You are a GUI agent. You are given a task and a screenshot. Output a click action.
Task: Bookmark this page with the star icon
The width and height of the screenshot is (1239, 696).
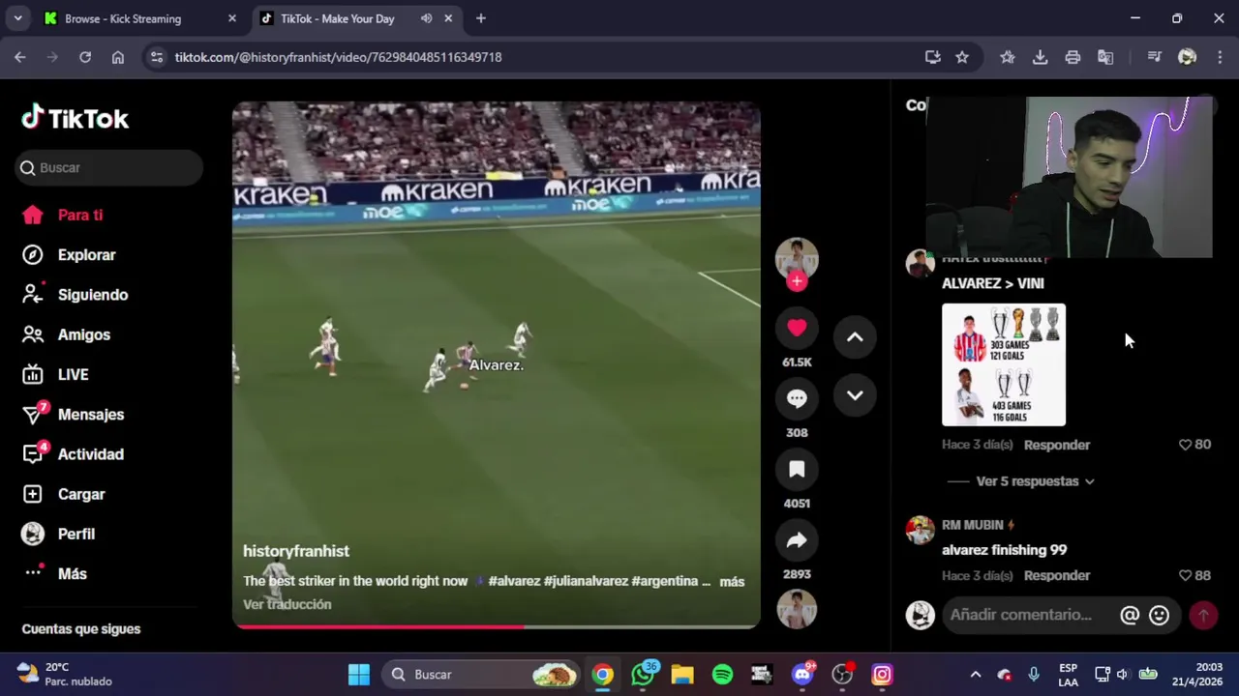click(x=962, y=57)
